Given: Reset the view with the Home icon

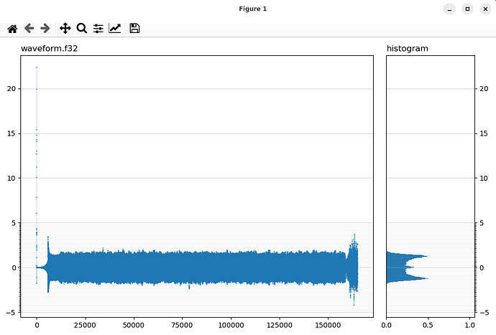Looking at the screenshot, I should pos(12,29).
